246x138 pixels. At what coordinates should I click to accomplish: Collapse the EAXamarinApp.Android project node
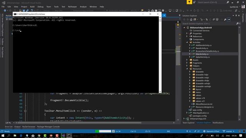pos(184,28)
